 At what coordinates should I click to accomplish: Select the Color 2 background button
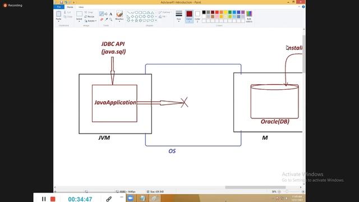pyautogui.click(x=197, y=16)
